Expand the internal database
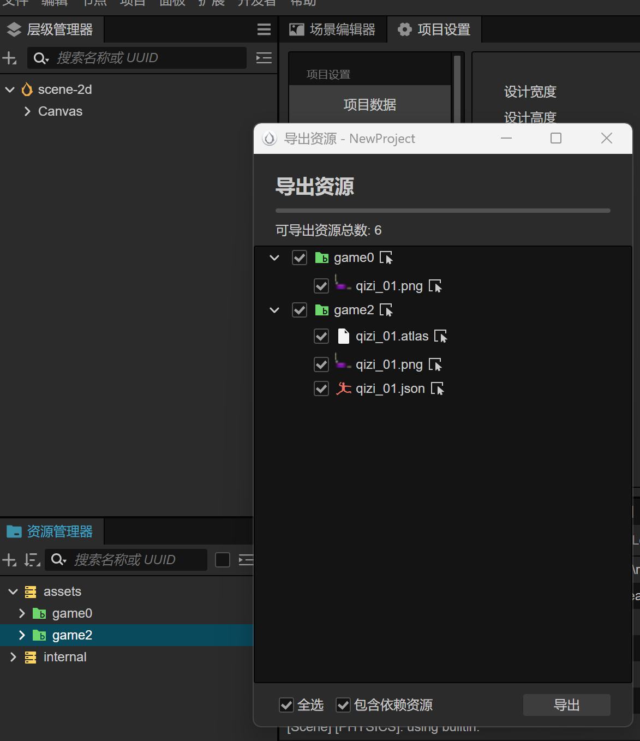Viewport: 640px width, 741px height. click(x=13, y=657)
